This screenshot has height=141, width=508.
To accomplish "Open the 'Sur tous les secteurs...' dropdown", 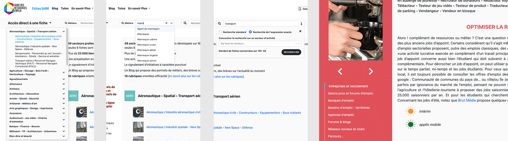I will point(260,44).
